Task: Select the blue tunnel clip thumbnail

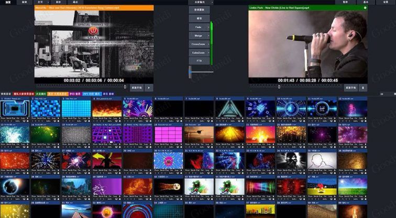Action: 15,109
